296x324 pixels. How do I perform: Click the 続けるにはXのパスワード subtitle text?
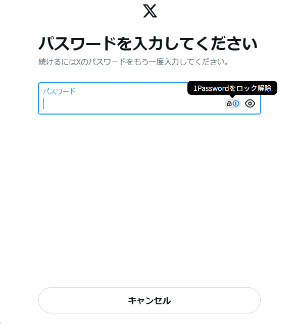coord(133,62)
